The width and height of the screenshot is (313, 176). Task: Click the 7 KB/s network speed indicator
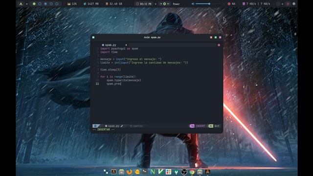(x=256, y=4)
